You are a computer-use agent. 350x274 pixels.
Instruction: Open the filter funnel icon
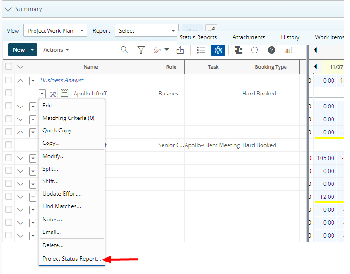coord(141,50)
